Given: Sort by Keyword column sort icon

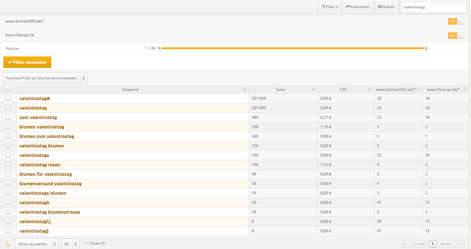Looking at the screenshot, I should (244, 90).
